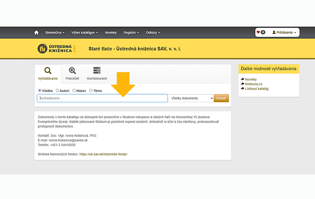Screen dimensions: 315x199
Task: Click into the Vyhľadávanie search field
Action: [102, 98]
